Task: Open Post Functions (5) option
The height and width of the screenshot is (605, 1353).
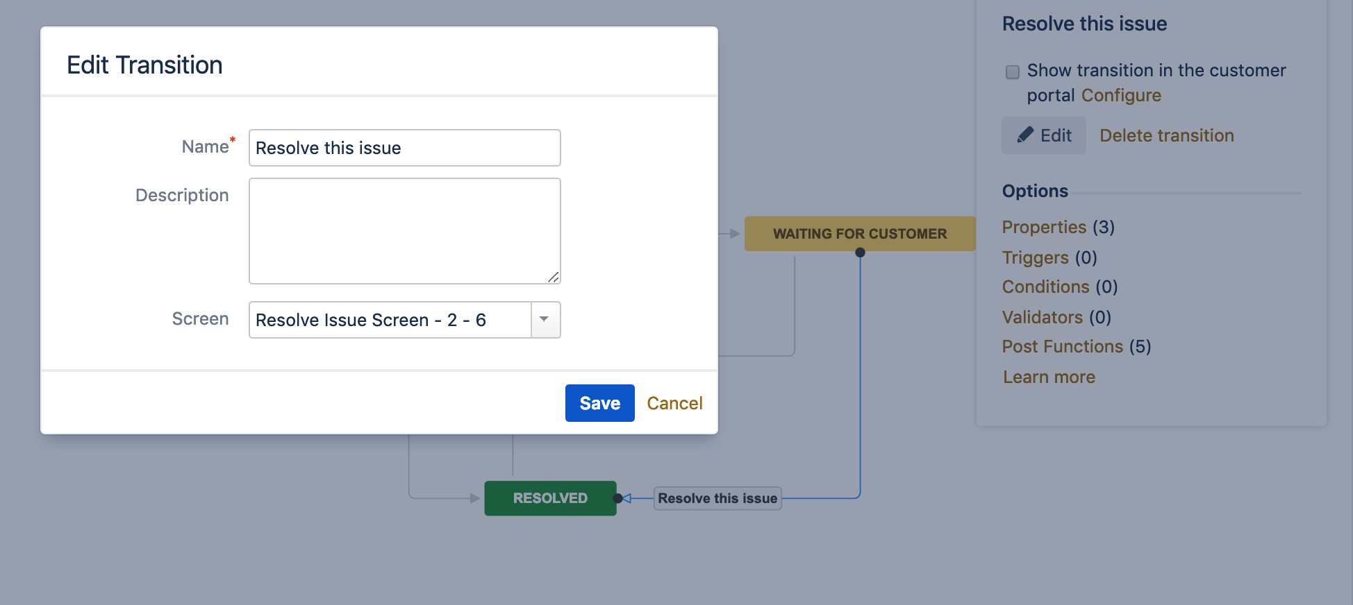Action: point(1077,346)
